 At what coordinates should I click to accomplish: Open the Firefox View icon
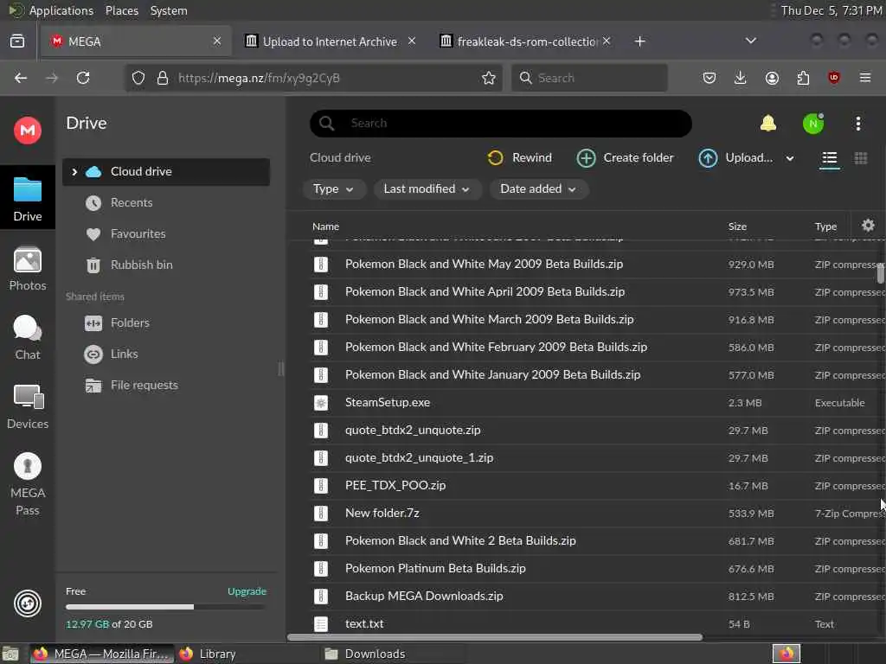(x=17, y=41)
